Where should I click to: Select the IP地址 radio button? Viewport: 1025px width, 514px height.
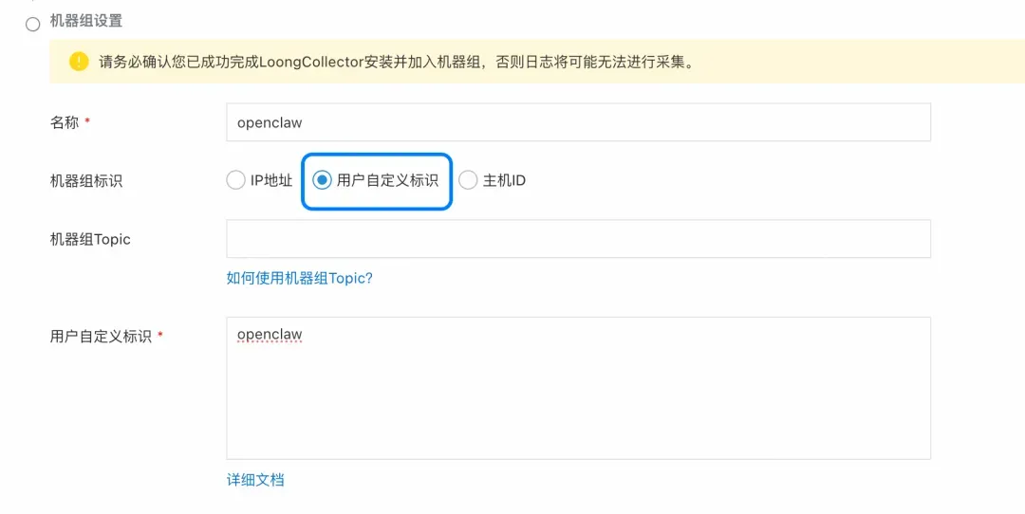point(235,180)
